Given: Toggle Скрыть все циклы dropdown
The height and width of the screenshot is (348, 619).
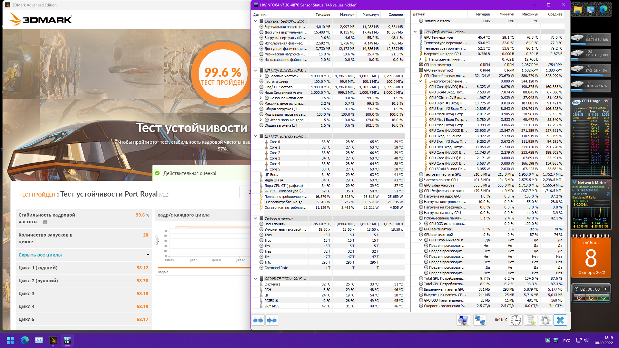Looking at the screenshot, I should [x=148, y=255].
